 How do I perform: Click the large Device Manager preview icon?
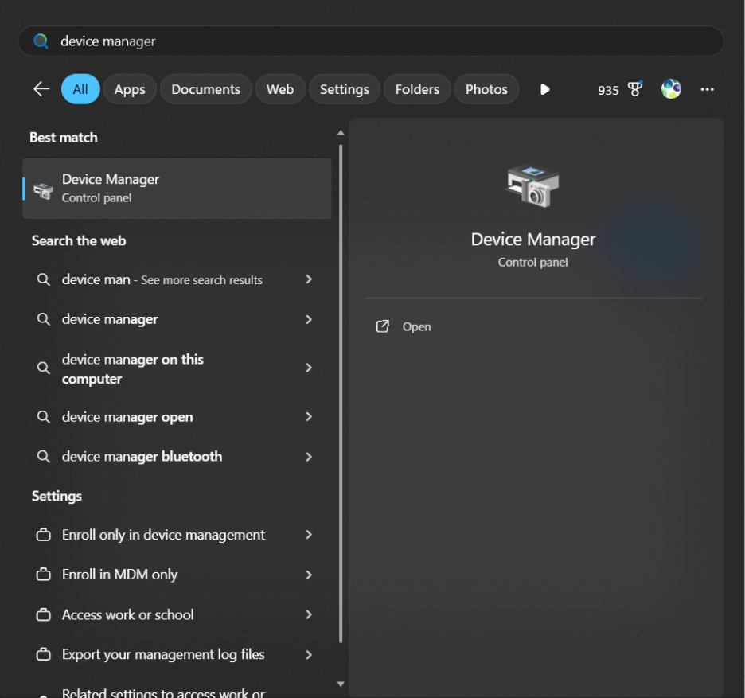[532, 185]
